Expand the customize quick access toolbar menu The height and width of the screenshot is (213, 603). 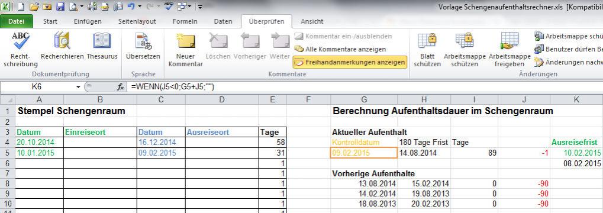pyautogui.click(x=200, y=7)
